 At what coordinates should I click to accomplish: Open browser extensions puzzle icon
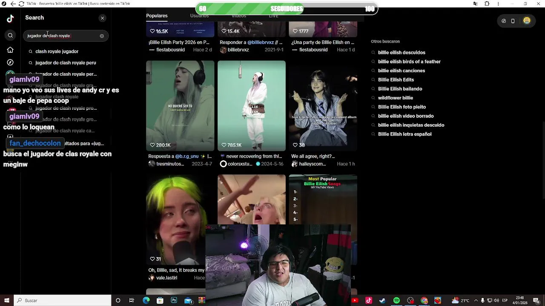point(487,4)
